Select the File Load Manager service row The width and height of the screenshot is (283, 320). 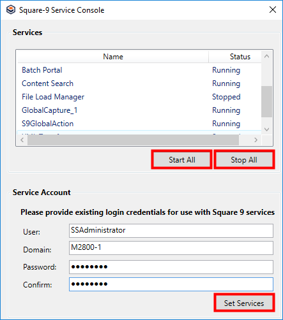139,97
